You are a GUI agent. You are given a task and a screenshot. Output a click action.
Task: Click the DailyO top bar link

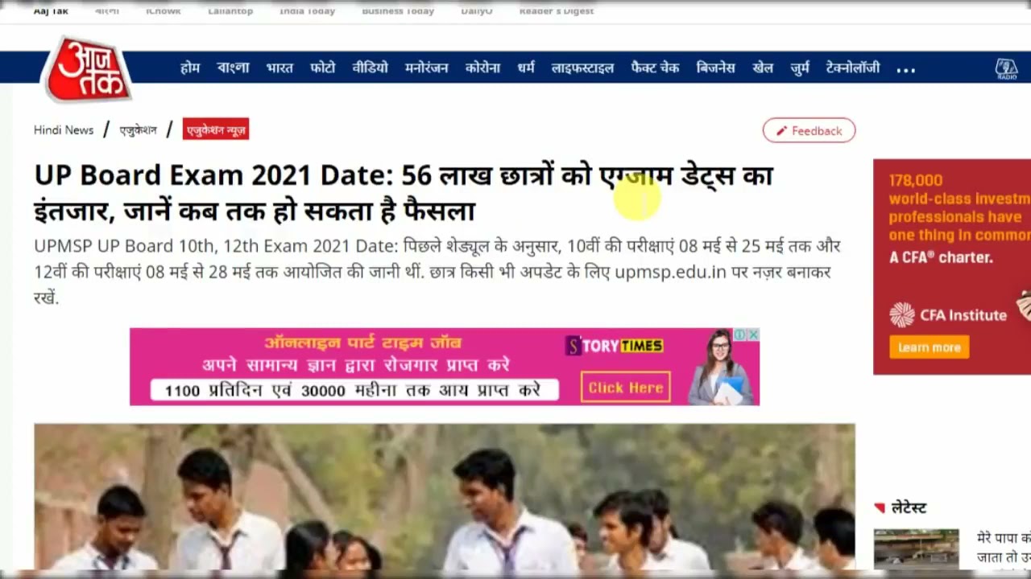477,11
